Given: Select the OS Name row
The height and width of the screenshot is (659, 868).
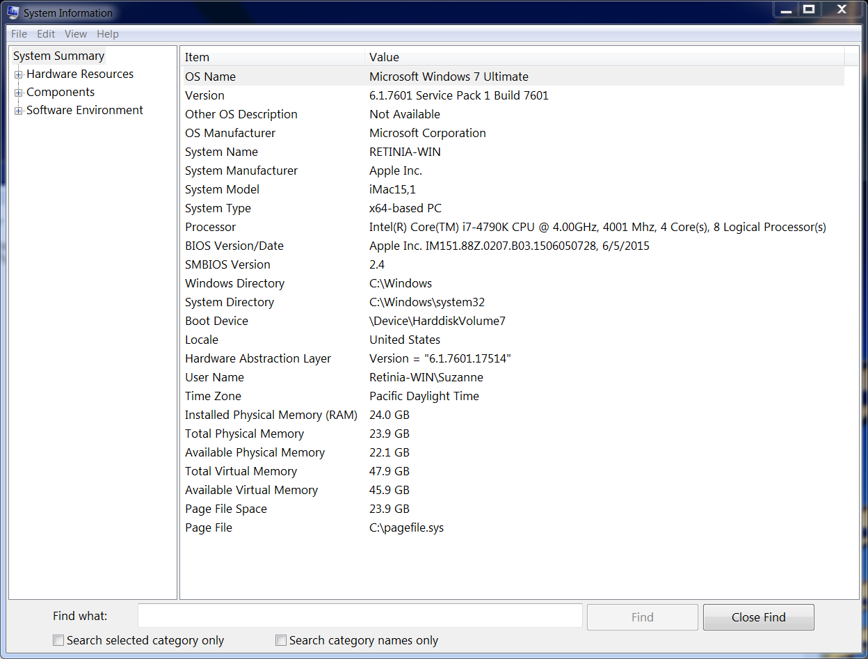Looking at the screenshot, I should [x=513, y=77].
